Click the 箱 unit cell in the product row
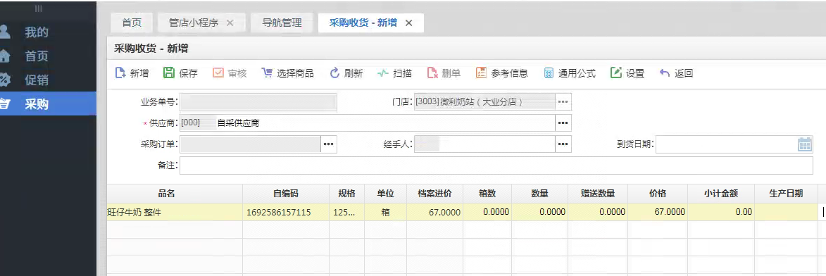 (386, 212)
